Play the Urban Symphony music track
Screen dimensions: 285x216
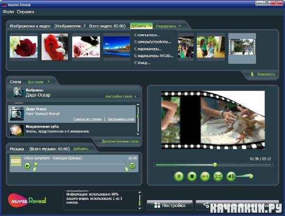27,166
